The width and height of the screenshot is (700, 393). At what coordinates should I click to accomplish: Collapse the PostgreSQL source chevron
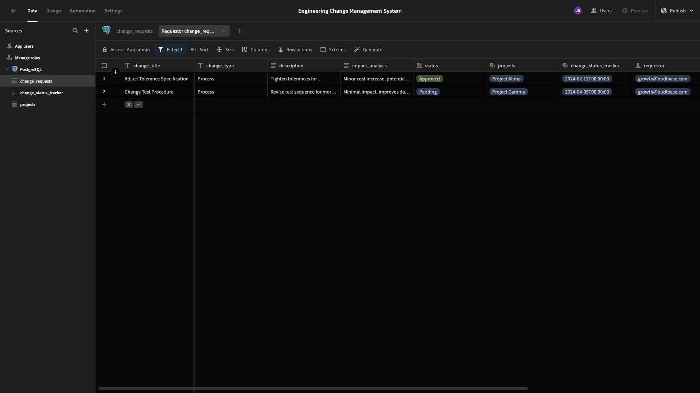pyautogui.click(x=7, y=70)
